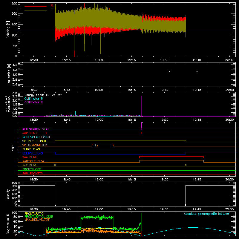Click the 'Absolute geomagnetic latitude' label

coord(206,214)
